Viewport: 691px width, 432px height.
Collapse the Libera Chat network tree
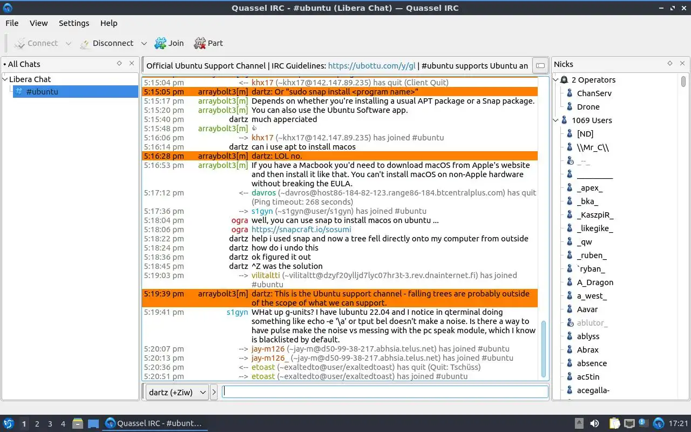[x=5, y=79]
